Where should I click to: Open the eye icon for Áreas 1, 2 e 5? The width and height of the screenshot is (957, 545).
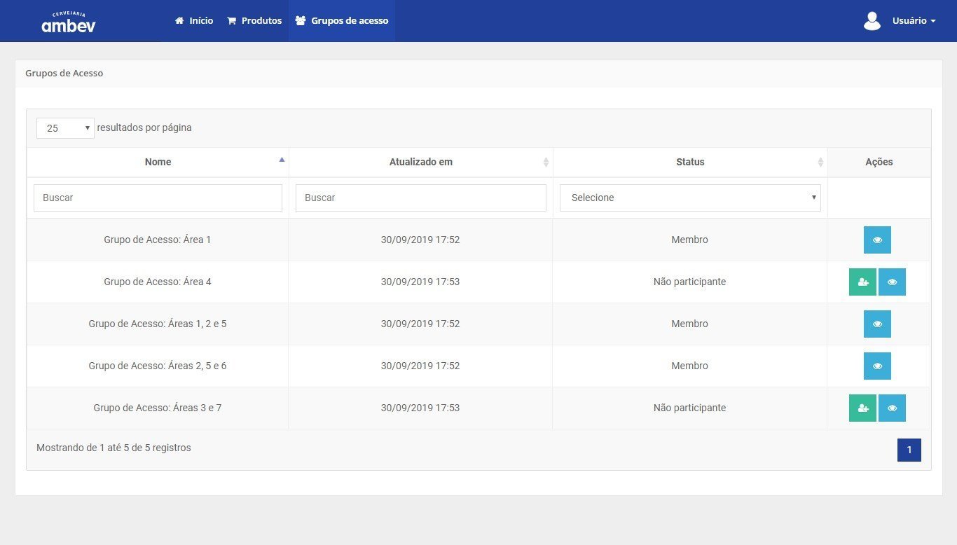[877, 324]
